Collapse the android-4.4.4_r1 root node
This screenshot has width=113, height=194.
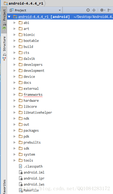pos(9,17)
